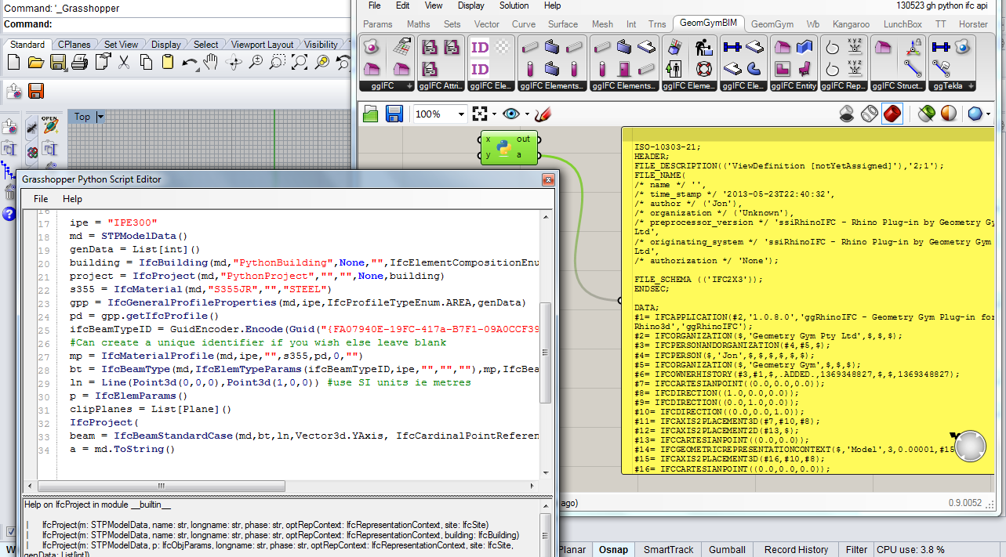The height and width of the screenshot is (557, 1006).
Task: Open the Solution menu in Grasshopper
Action: click(514, 5)
